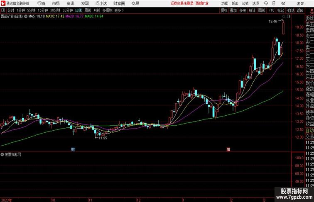This screenshot has width=314, height=202.
Task: Click the 19.00 price axis label
Action: (299, 27)
